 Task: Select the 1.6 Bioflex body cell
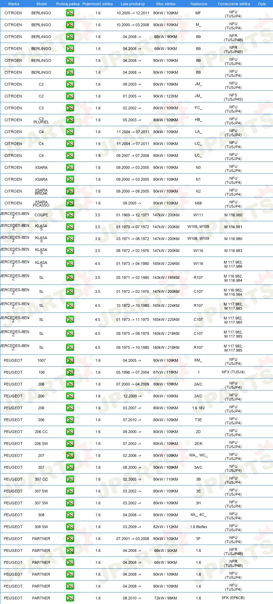pyautogui.click(x=199, y=527)
